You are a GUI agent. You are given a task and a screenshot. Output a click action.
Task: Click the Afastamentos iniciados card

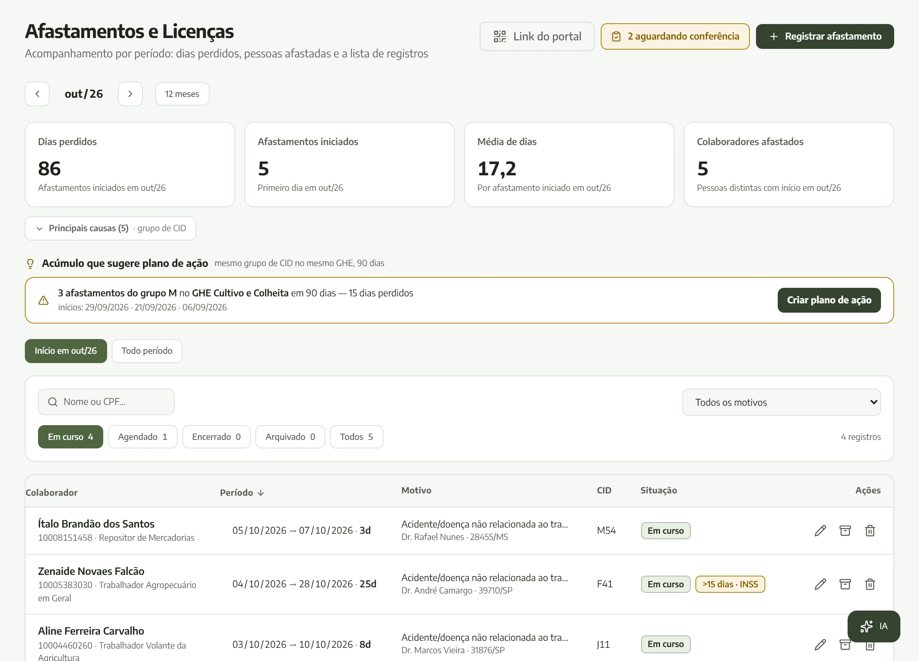pos(350,164)
